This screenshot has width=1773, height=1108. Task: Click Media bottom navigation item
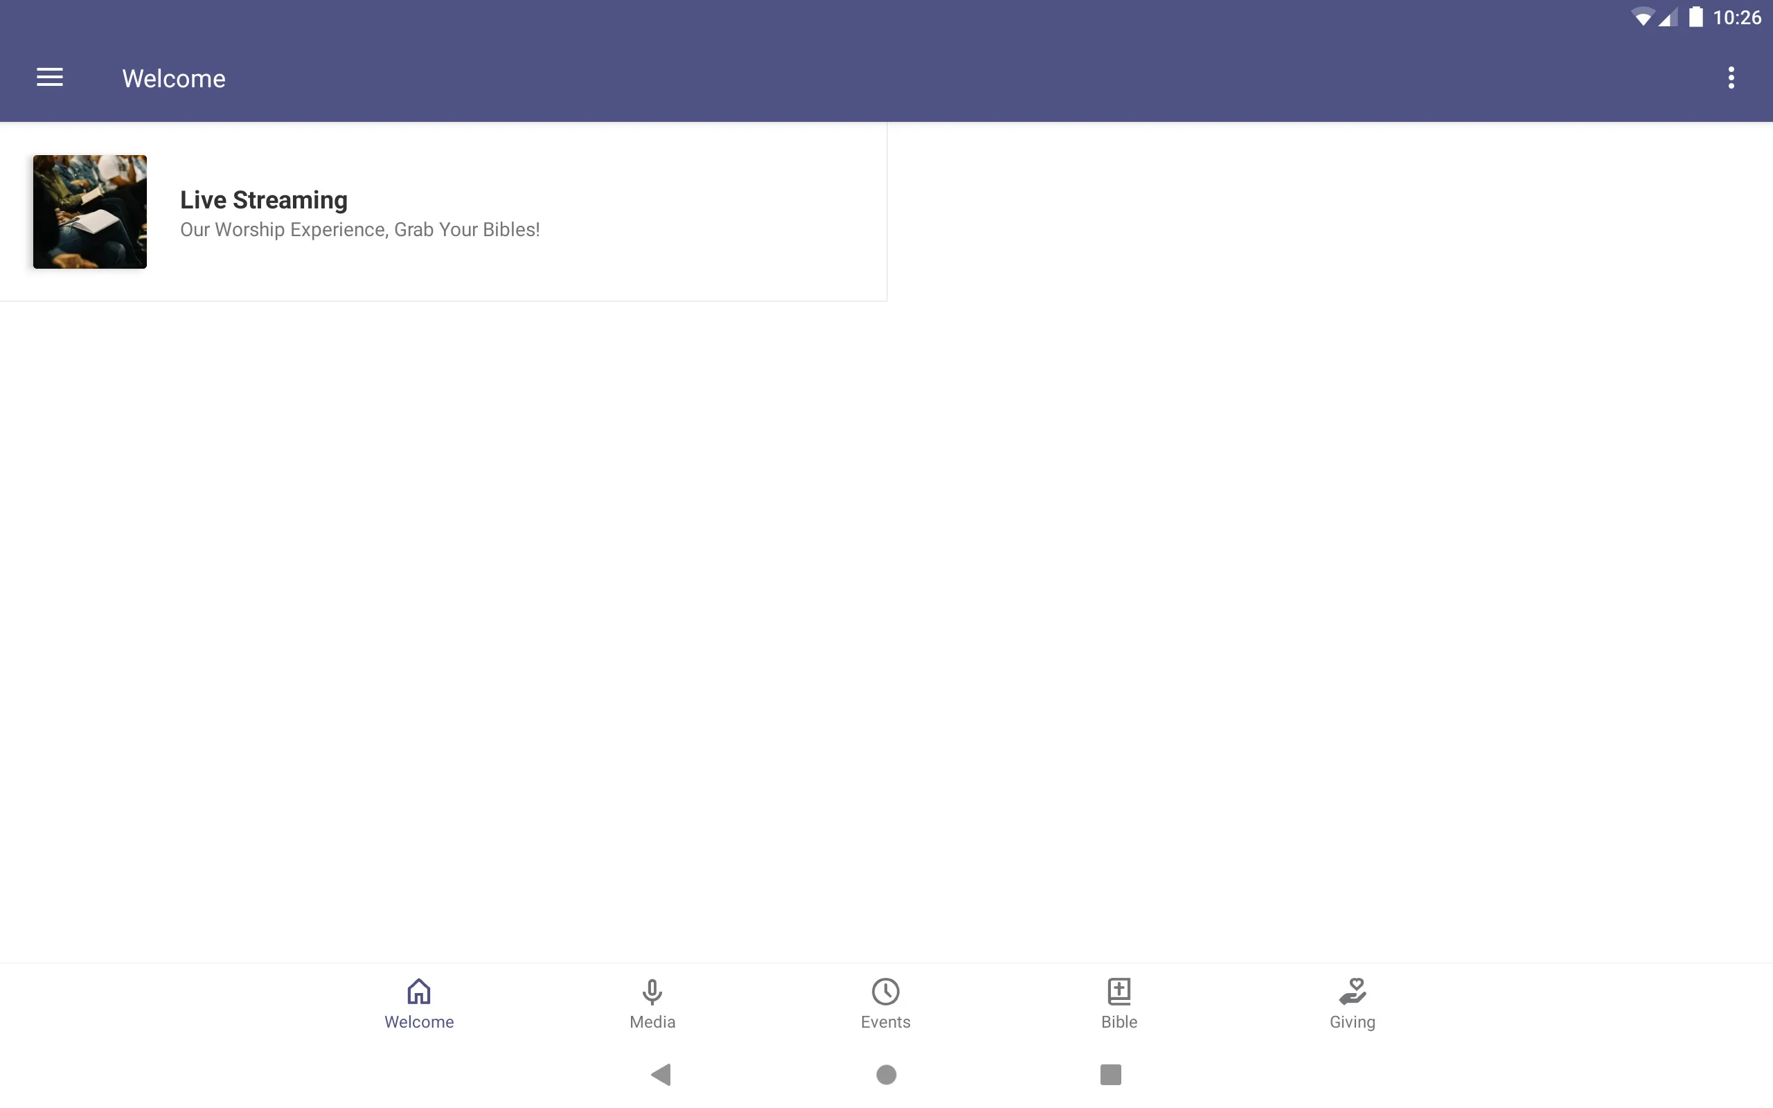click(x=652, y=1002)
